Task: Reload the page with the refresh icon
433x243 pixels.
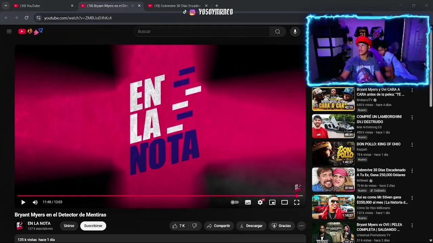Action: pyautogui.click(x=26, y=18)
